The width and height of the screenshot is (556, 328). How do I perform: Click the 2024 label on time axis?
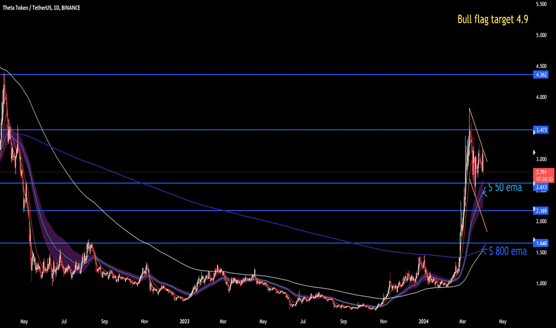[424, 321]
